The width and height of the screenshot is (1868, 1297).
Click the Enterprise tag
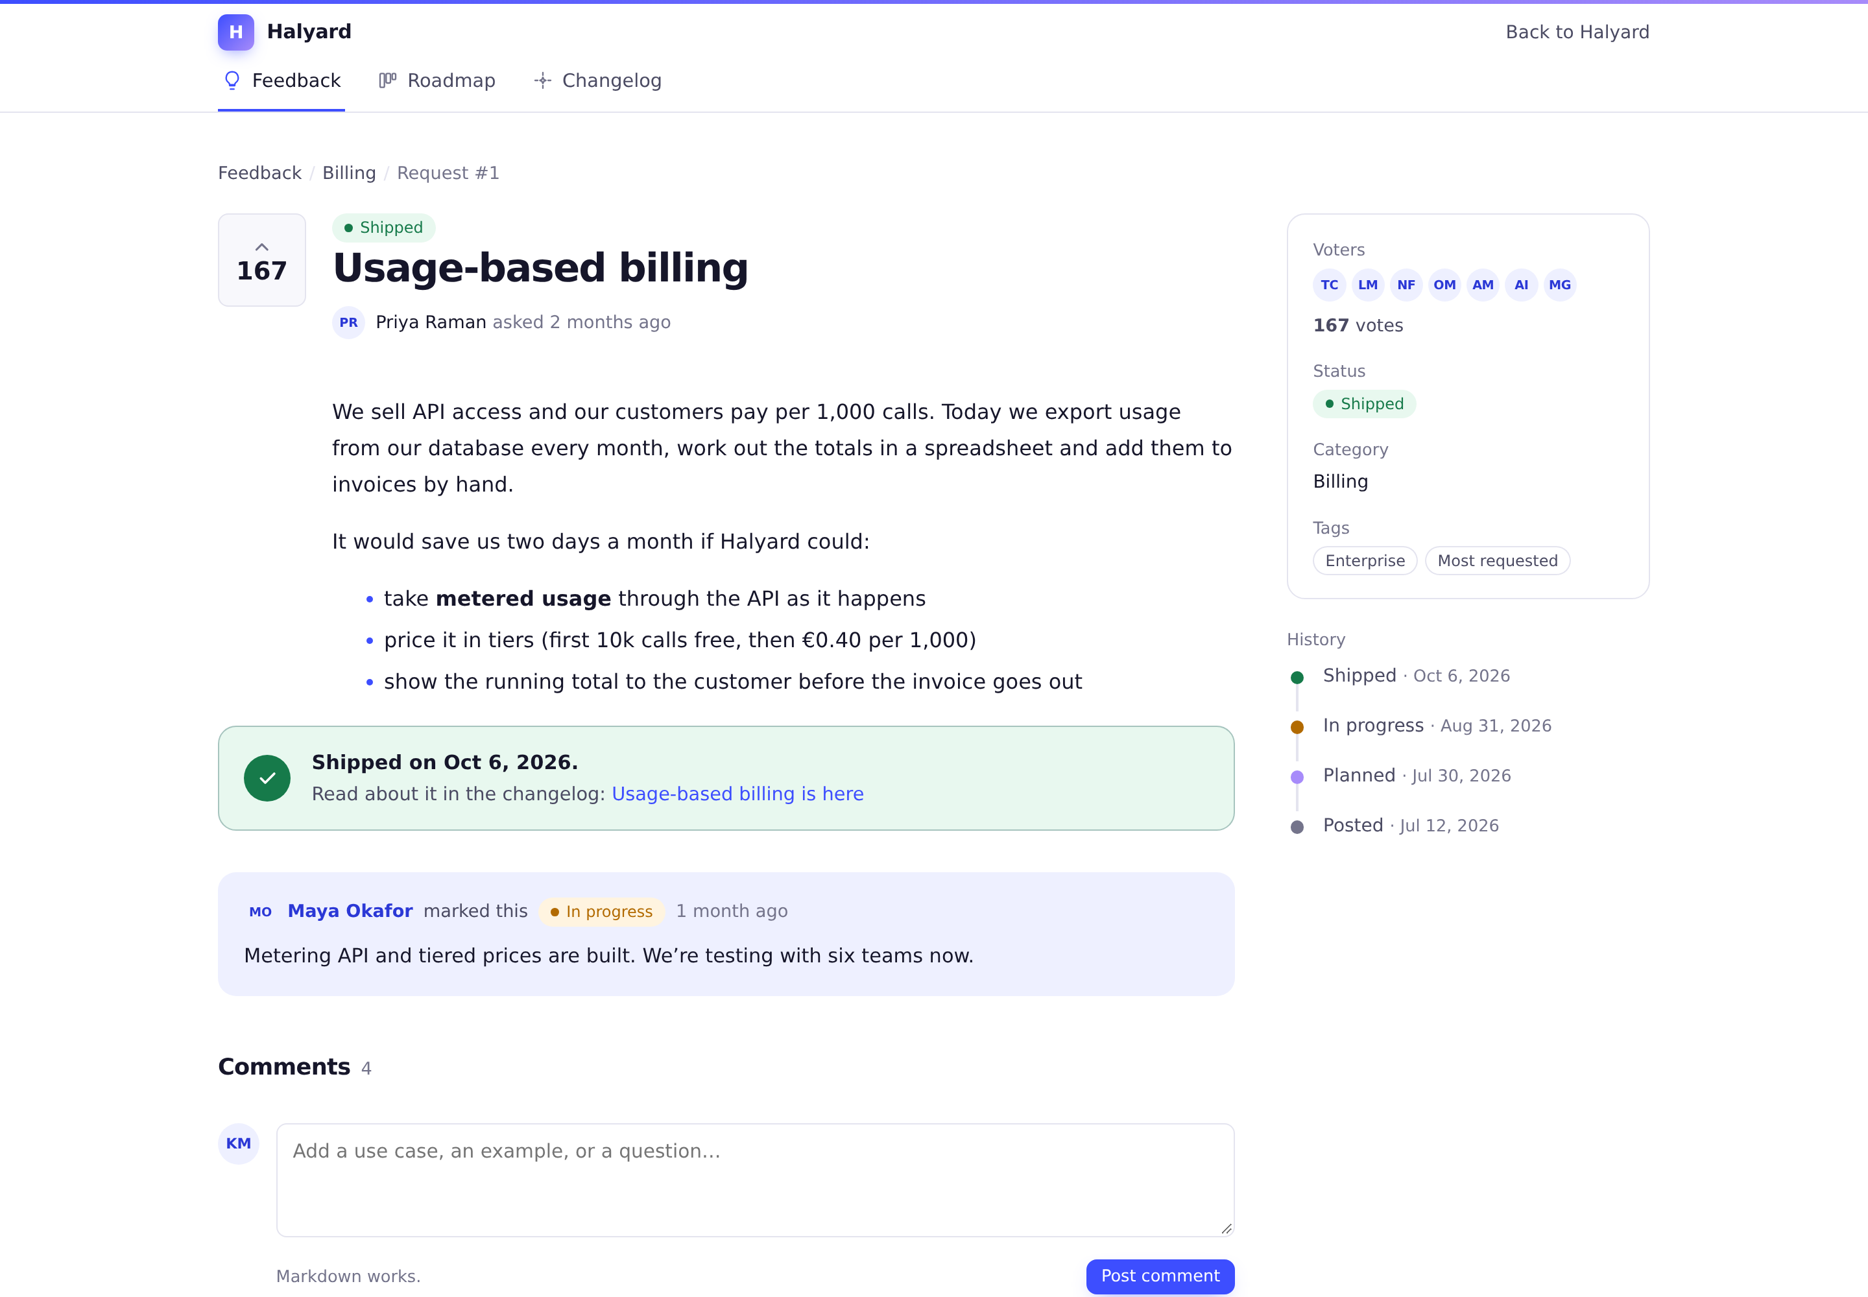(x=1365, y=561)
